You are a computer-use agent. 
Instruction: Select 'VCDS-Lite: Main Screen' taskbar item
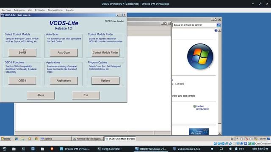click(x=120, y=139)
